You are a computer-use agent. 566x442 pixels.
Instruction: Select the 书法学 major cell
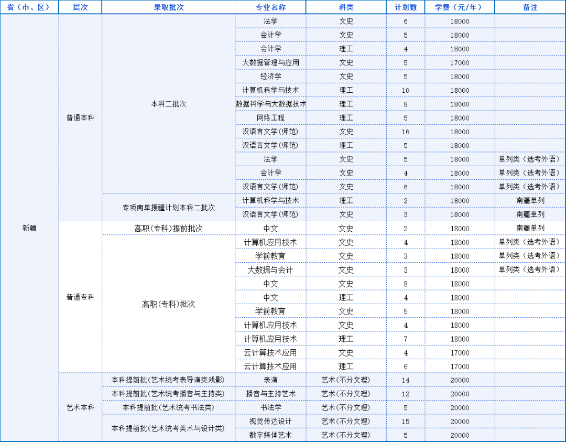pos(271,407)
